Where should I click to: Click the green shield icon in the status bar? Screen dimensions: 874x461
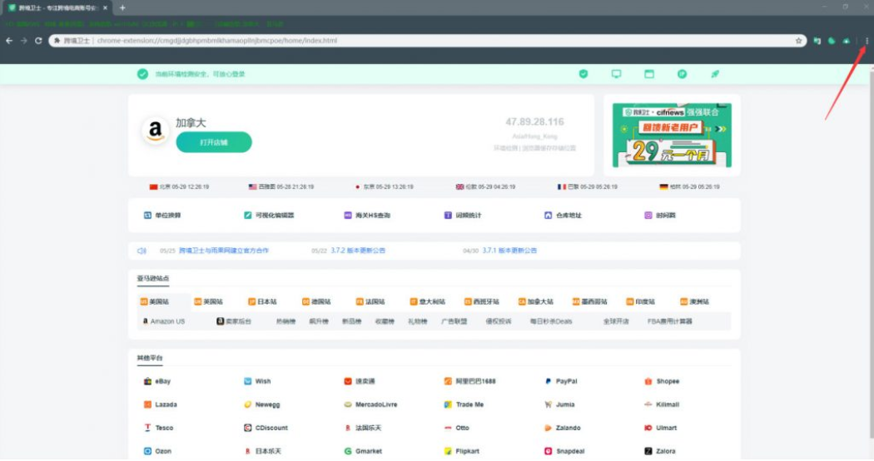pos(583,74)
